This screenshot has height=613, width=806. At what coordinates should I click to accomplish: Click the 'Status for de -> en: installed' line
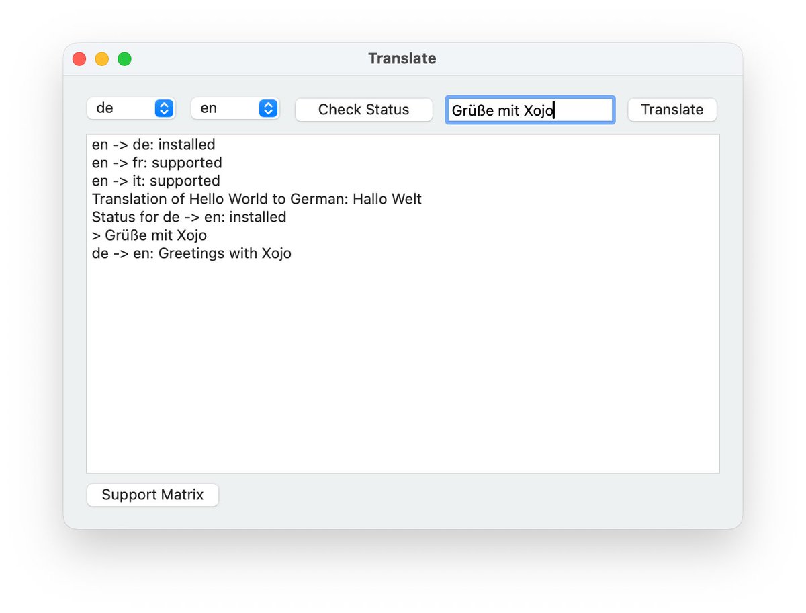pos(189,217)
